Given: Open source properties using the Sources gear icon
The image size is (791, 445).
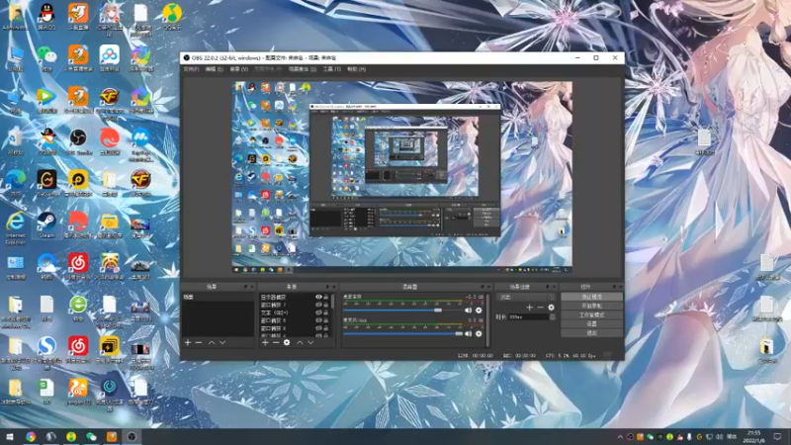Looking at the screenshot, I should click(x=287, y=342).
